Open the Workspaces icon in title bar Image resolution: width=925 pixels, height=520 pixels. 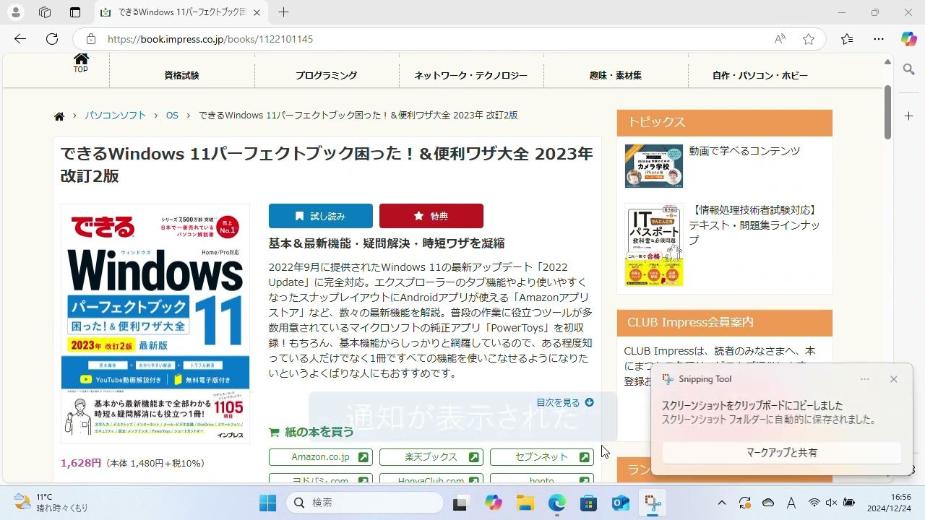pos(45,12)
